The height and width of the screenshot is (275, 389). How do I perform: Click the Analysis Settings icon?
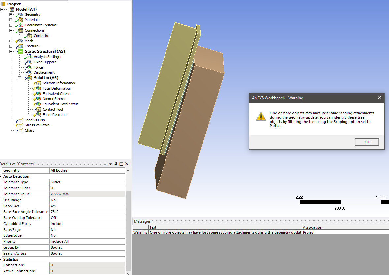tap(30, 57)
